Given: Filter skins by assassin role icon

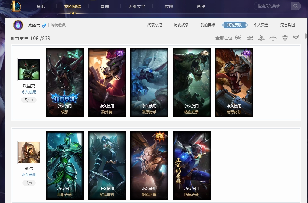Looking at the screenshot, I should 238,38.
